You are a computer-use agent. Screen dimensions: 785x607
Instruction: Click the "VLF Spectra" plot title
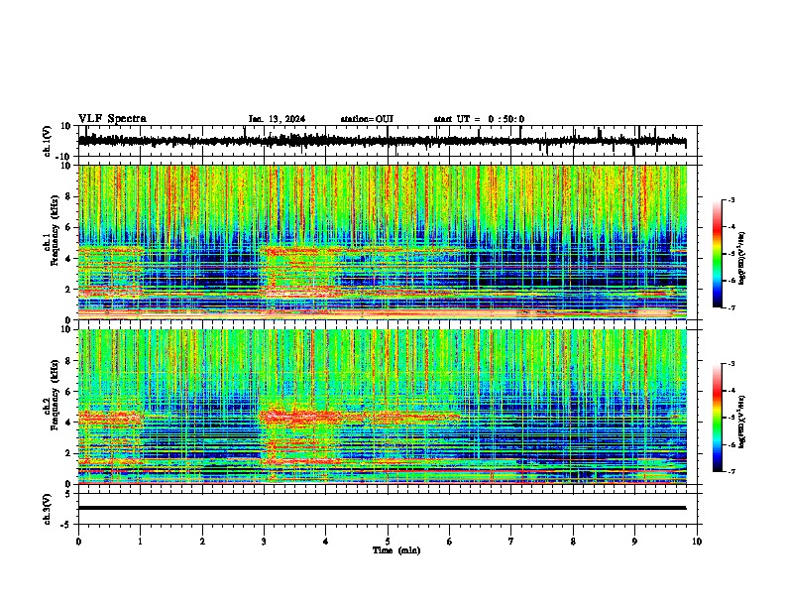pos(112,119)
